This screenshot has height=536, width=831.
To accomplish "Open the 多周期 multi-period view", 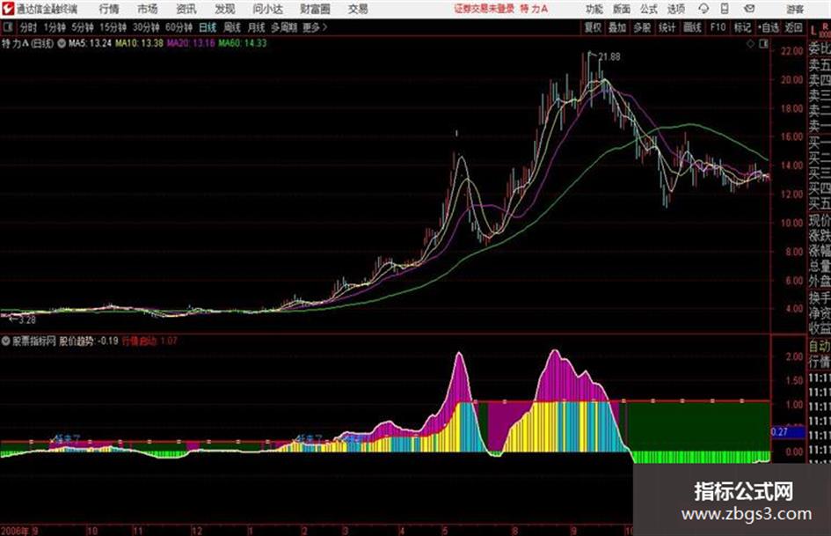I will (284, 27).
